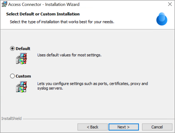The image size is (175, 133).
Task: Click the InstallShield label
Action: [12, 119]
